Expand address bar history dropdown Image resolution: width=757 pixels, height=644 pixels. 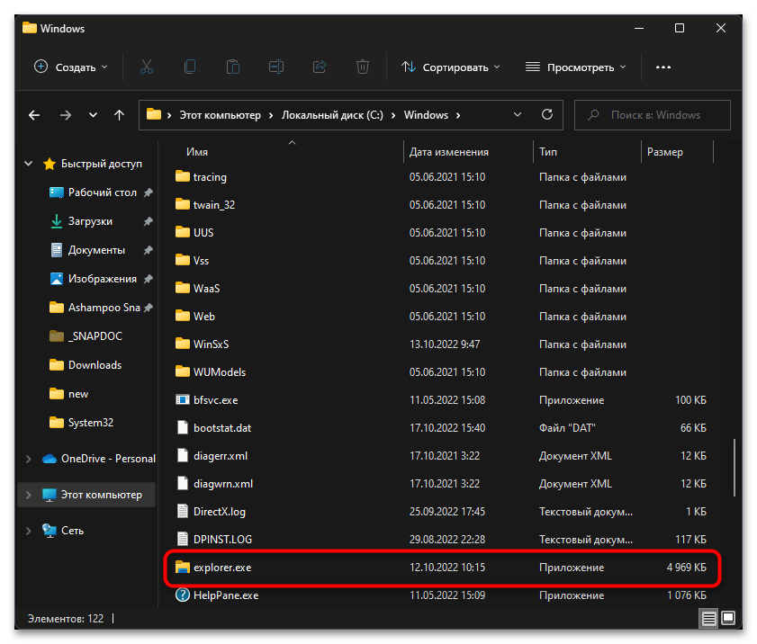(x=518, y=115)
